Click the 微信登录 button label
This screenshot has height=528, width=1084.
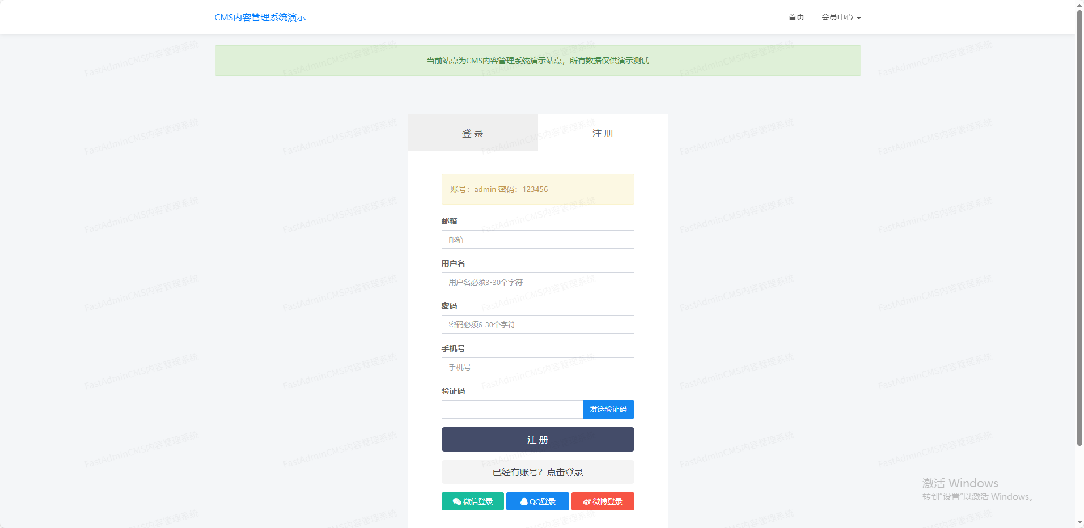(478, 501)
